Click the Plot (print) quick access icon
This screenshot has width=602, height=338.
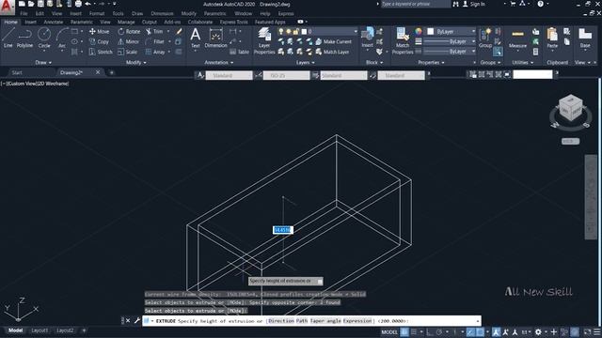78,4
